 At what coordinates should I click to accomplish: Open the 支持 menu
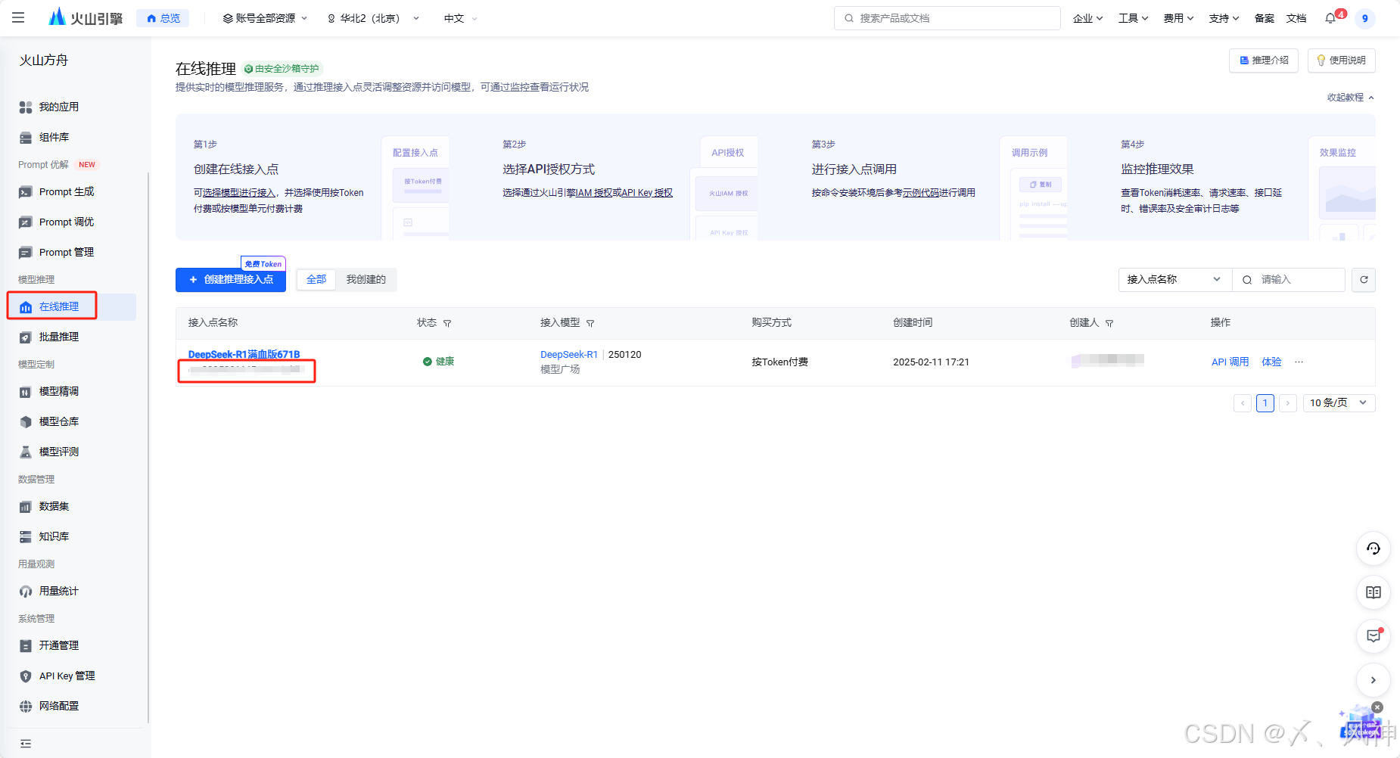coord(1224,18)
